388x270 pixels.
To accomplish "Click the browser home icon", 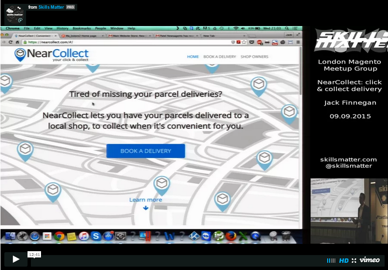I will pyautogui.click(x=17, y=42).
